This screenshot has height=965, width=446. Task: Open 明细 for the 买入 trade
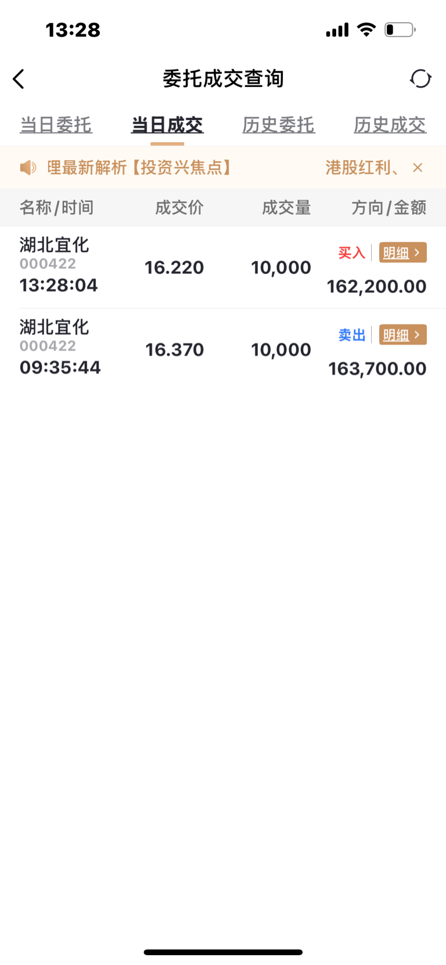402,252
